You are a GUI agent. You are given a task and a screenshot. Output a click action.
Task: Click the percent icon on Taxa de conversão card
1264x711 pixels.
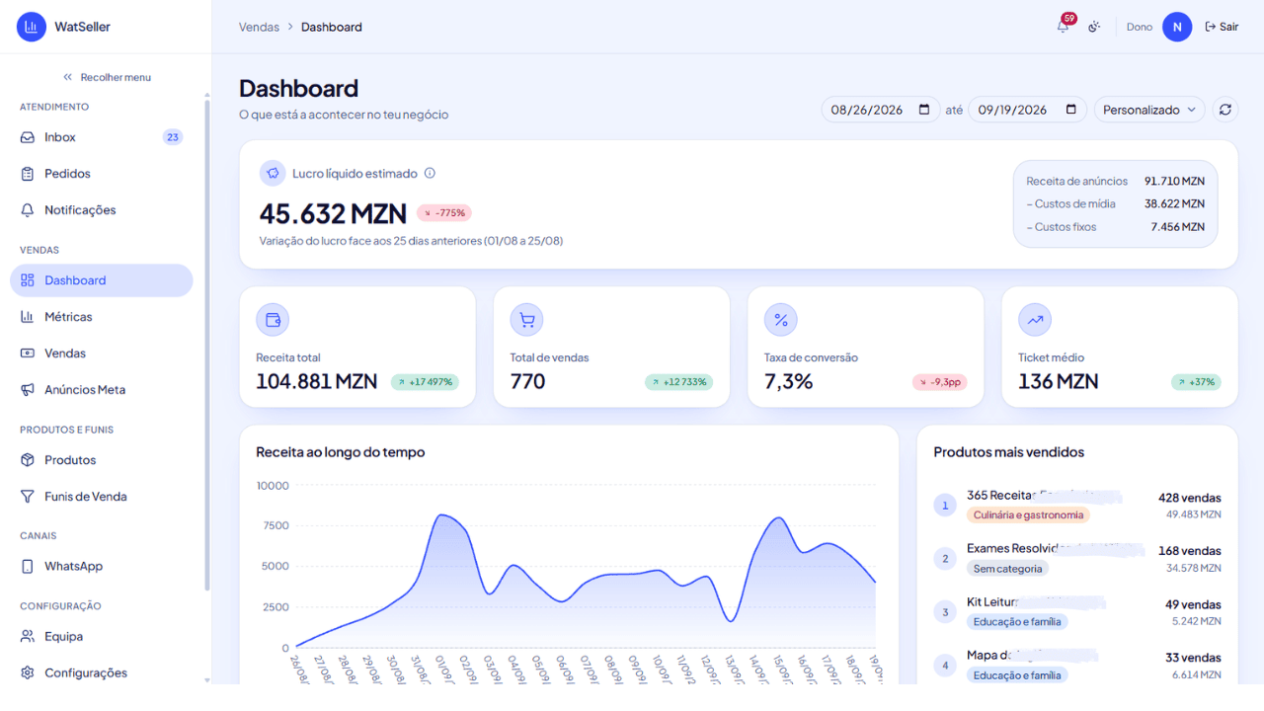[780, 320]
